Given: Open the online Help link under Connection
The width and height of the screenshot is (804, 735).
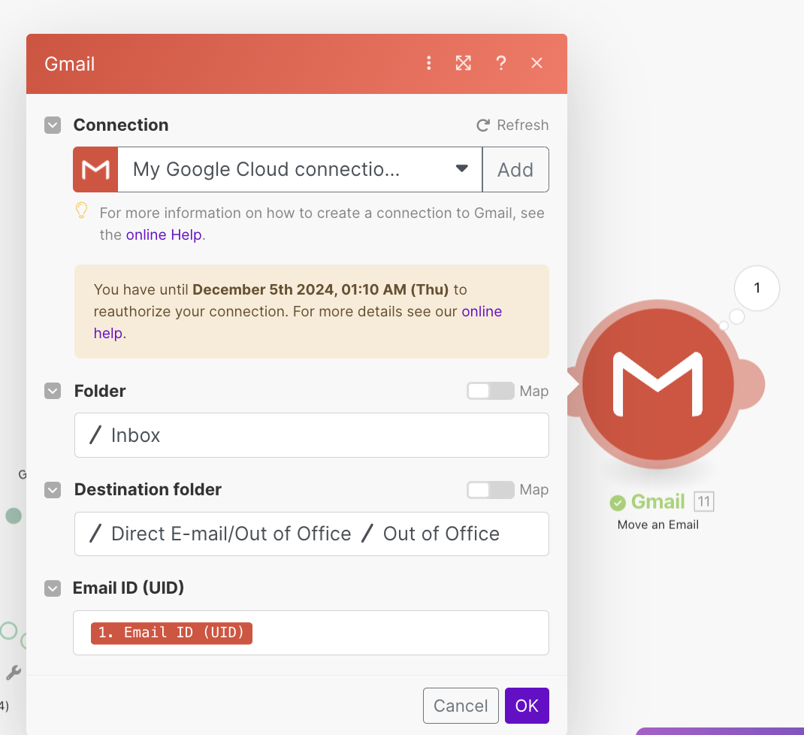Looking at the screenshot, I should point(164,235).
